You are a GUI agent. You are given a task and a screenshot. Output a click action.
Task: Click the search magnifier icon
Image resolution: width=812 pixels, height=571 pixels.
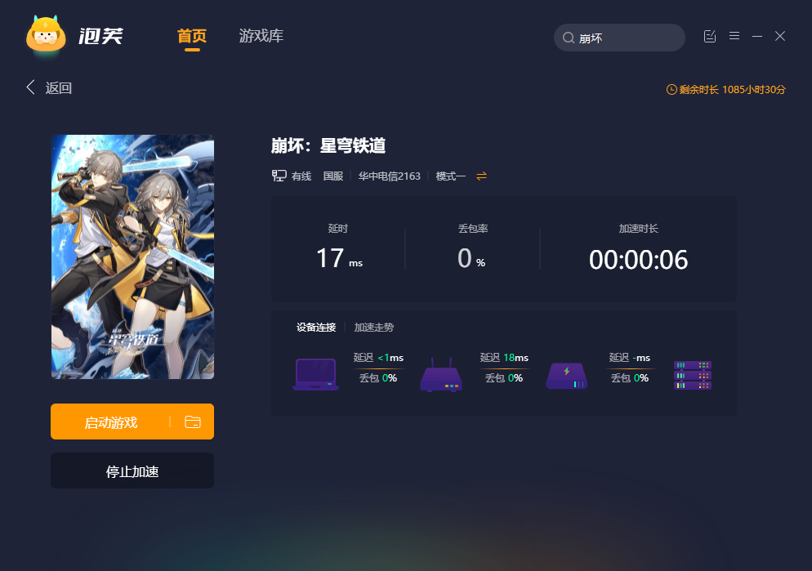[x=568, y=38]
